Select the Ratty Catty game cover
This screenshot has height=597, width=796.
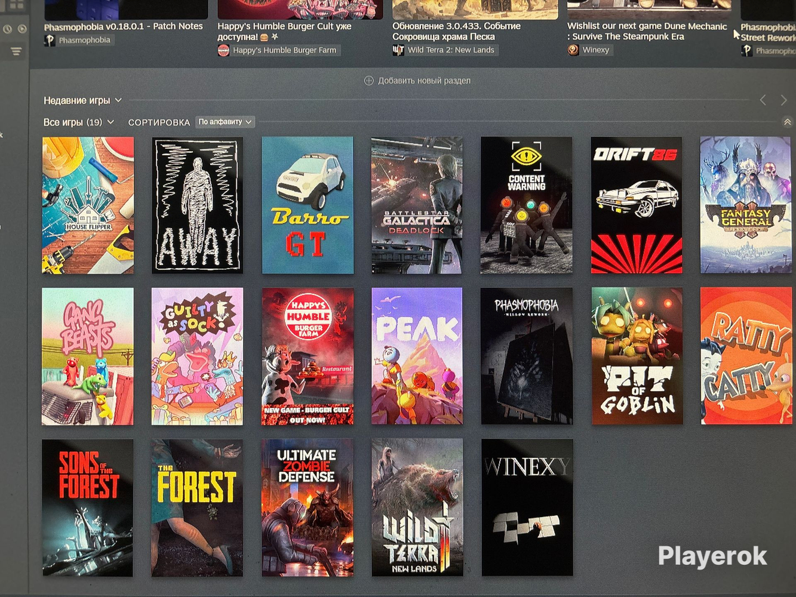pos(746,356)
